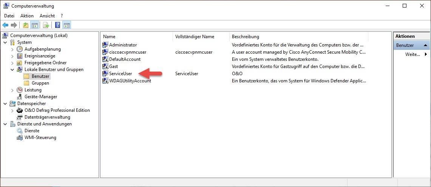The image size is (431, 187).
Task: Open Geräte-Manager in the tree
Action: (40, 97)
